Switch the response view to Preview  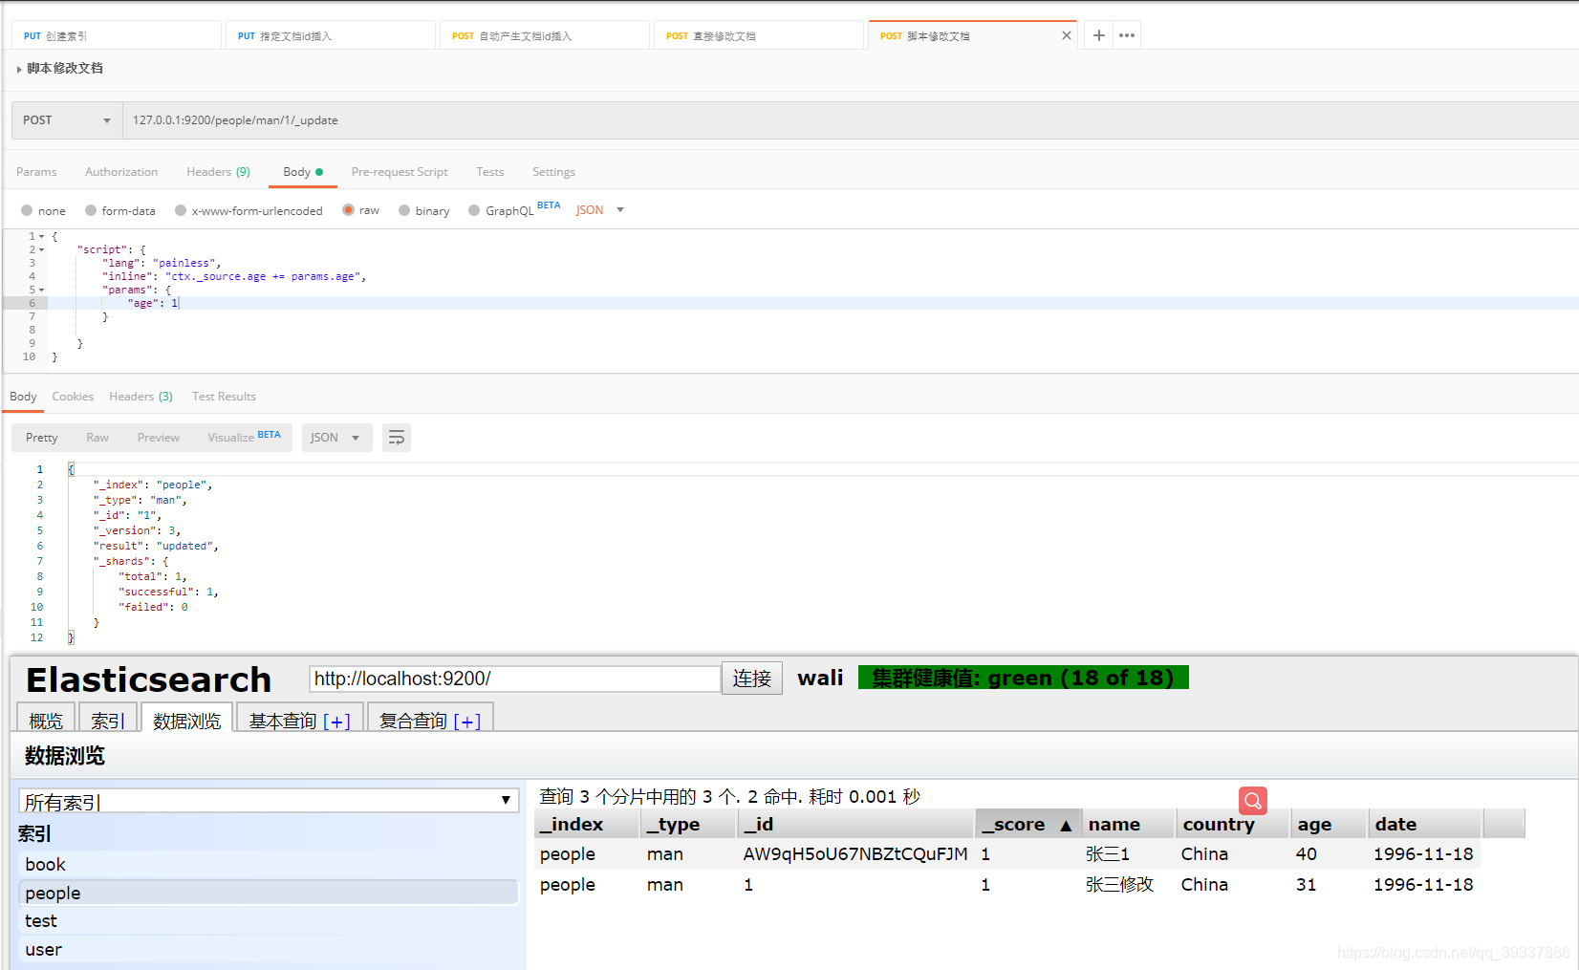pyautogui.click(x=159, y=438)
